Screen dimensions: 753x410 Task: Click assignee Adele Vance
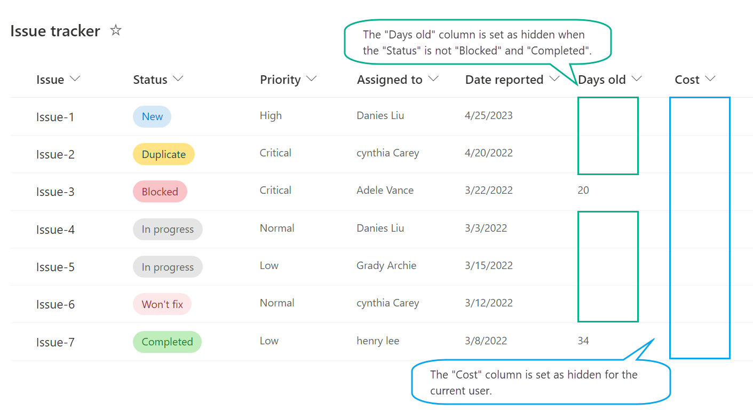point(385,191)
